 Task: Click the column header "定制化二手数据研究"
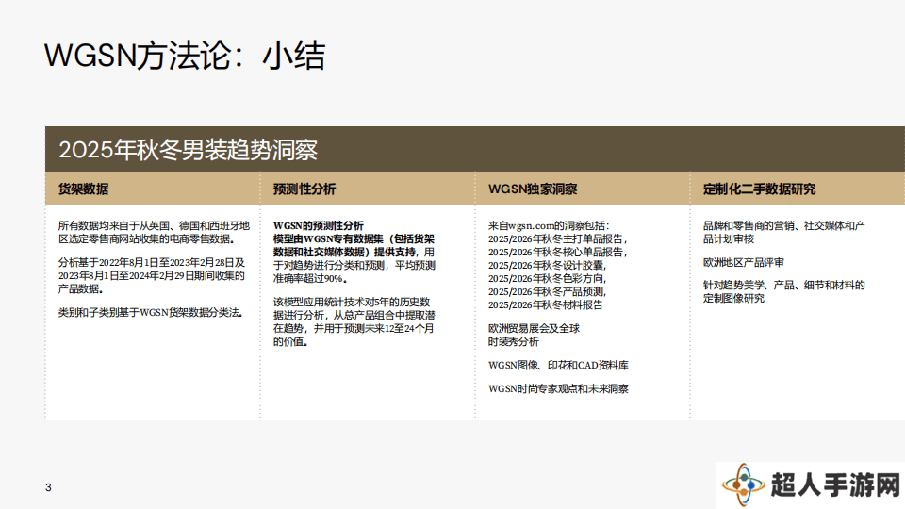[x=759, y=189]
